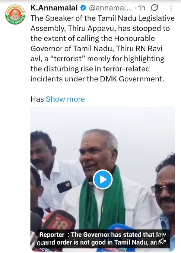Click the blue verified badge
181x253 pixels.
coord(83,8)
